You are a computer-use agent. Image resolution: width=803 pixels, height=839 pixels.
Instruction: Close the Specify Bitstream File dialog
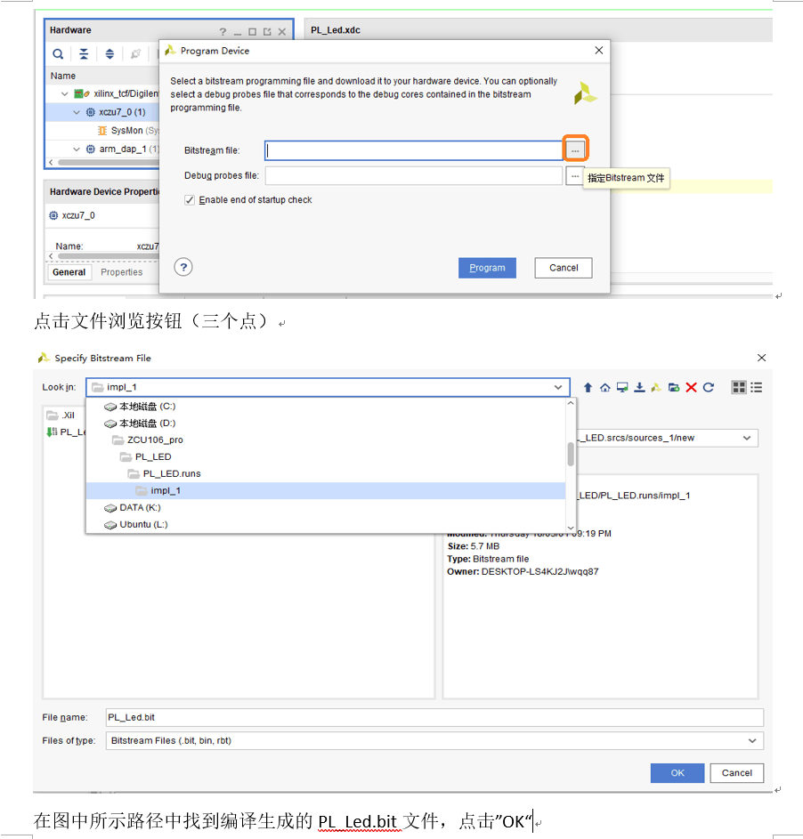click(x=761, y=358)
